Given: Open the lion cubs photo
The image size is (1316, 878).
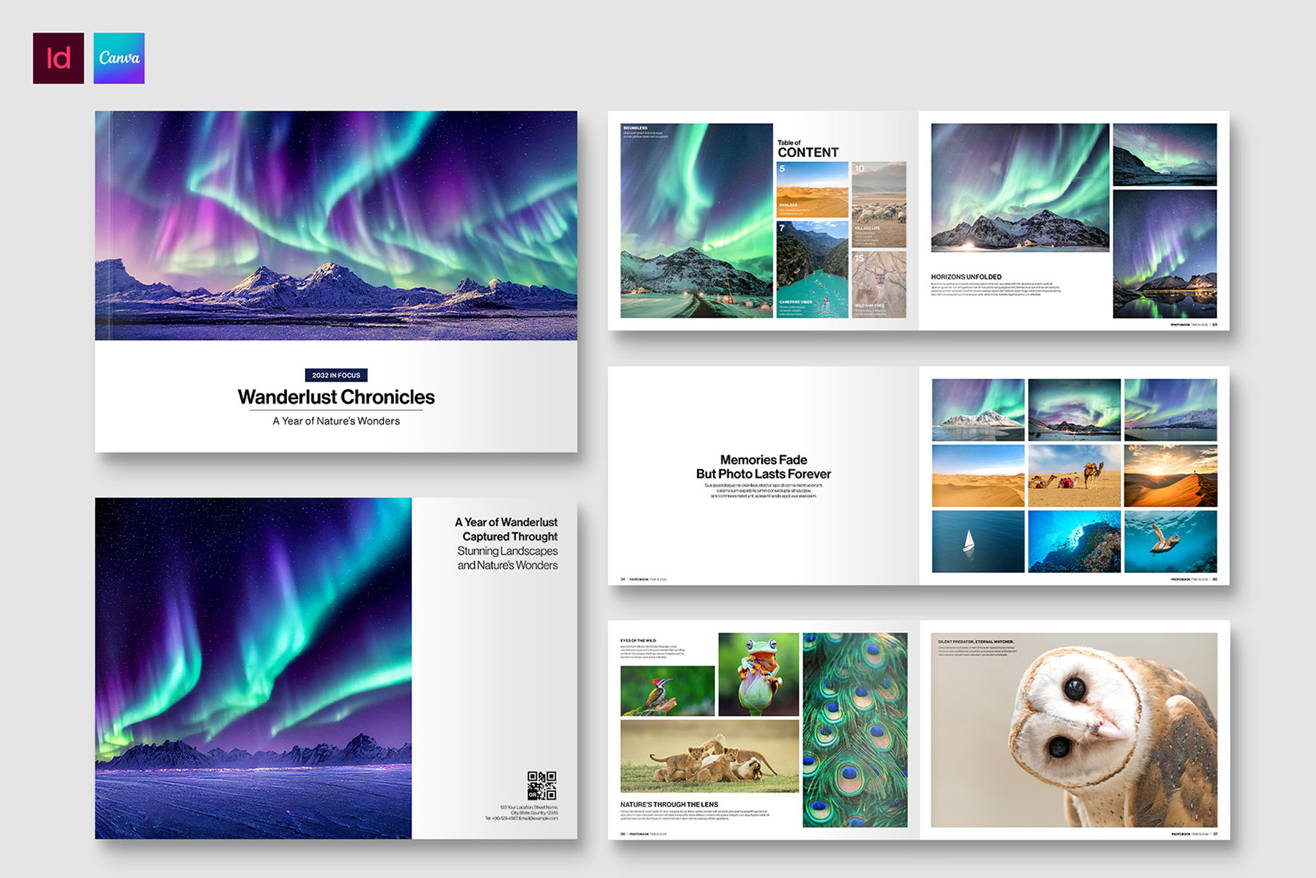Looking at the screenshot, I should click(709, 756).
